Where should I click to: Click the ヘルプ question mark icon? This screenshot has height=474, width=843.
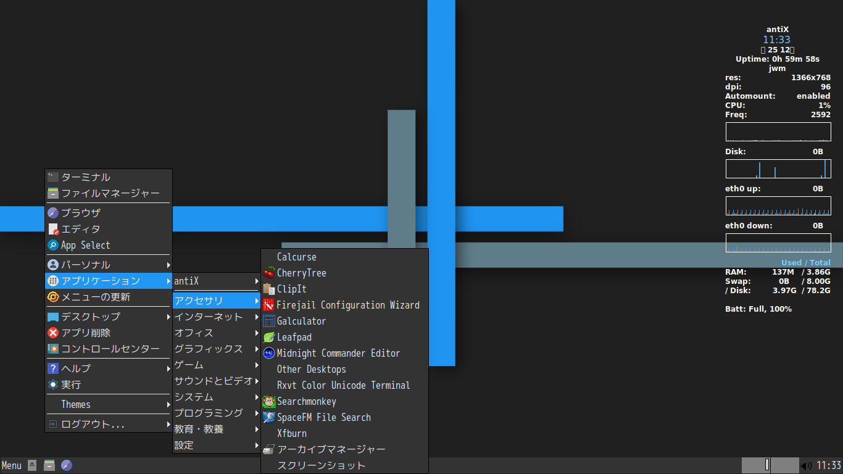(53, 368)
